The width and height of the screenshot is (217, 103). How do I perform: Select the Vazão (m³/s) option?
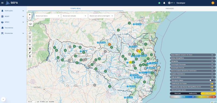(193, 93)
